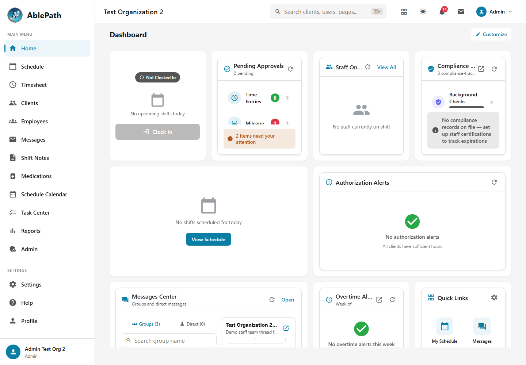
Task: Open the mail envelope icon in header
Action: [461, 12]
